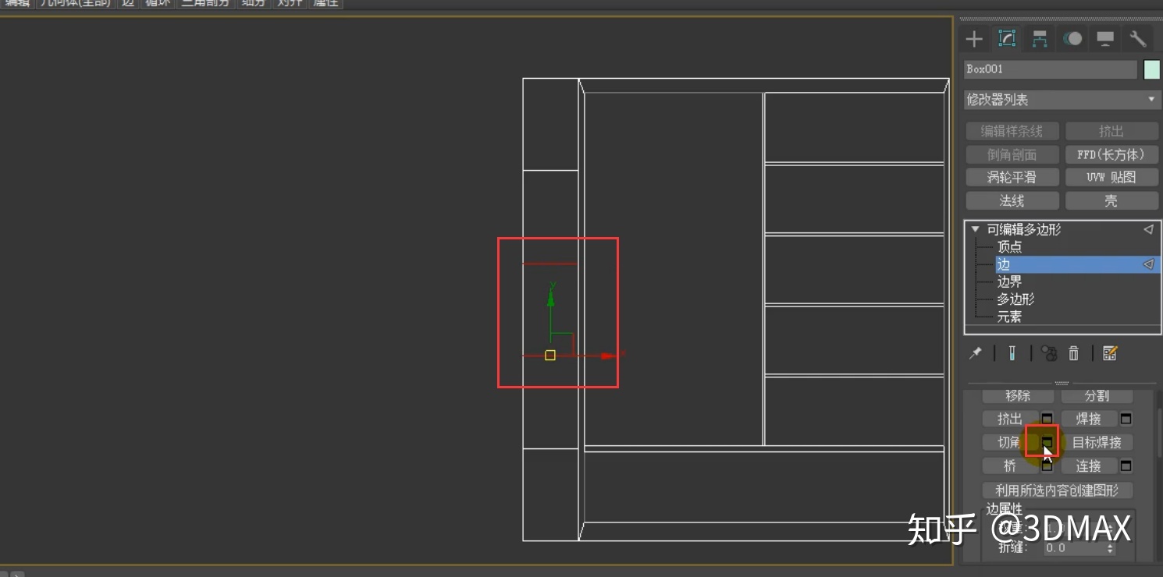Open the object color swatch next to Box001
The width and height of the screenshot is (1163, 577).
click(x=1151, y=69)
